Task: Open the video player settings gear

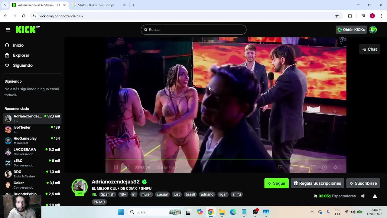Action: click(x=335, y=167)
